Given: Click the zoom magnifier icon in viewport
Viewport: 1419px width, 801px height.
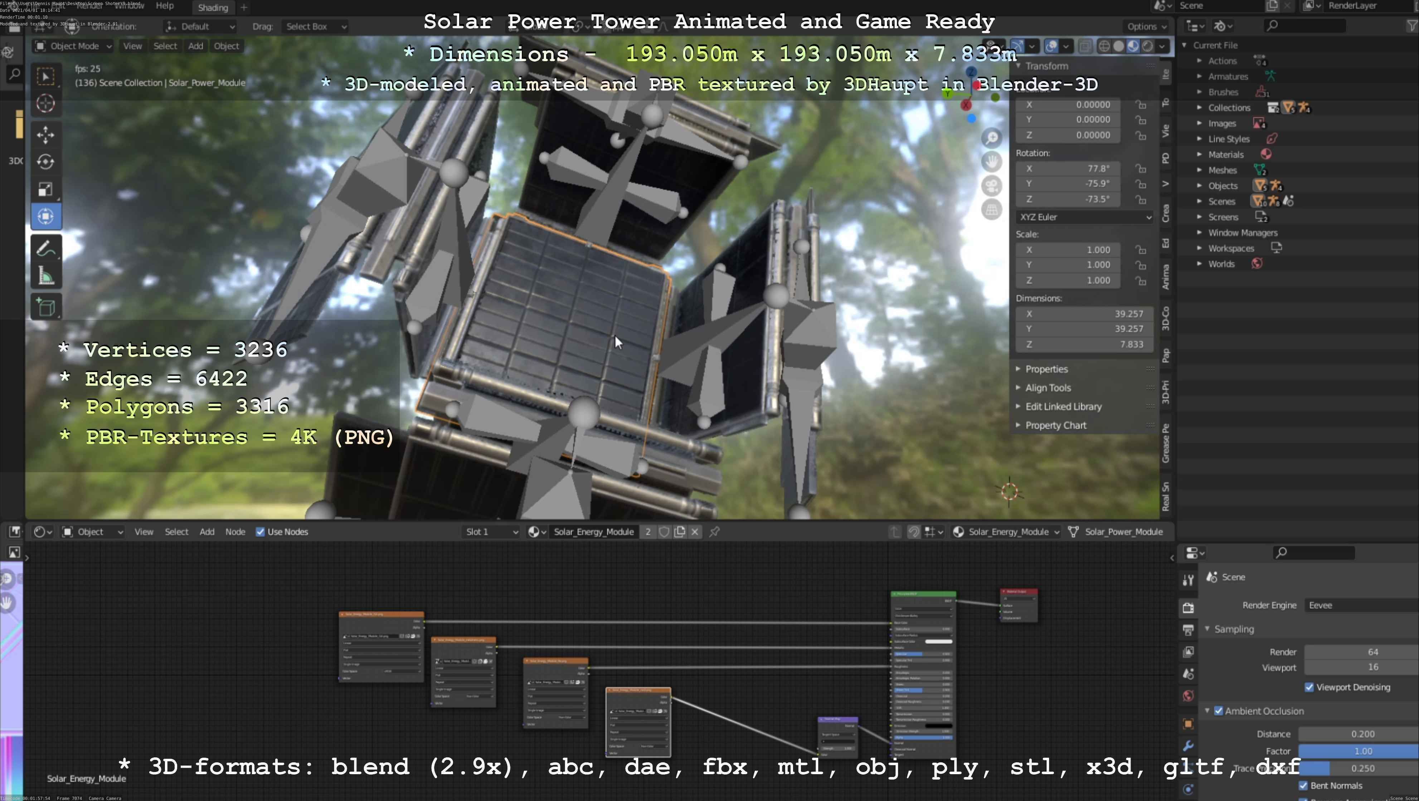Looking at the screenshot, I should (x=992, y=138).
